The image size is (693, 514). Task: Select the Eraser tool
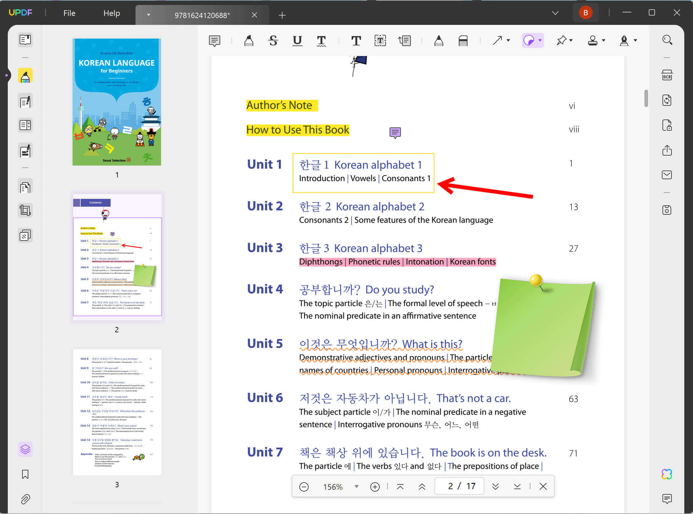click(x=463, y=40)
